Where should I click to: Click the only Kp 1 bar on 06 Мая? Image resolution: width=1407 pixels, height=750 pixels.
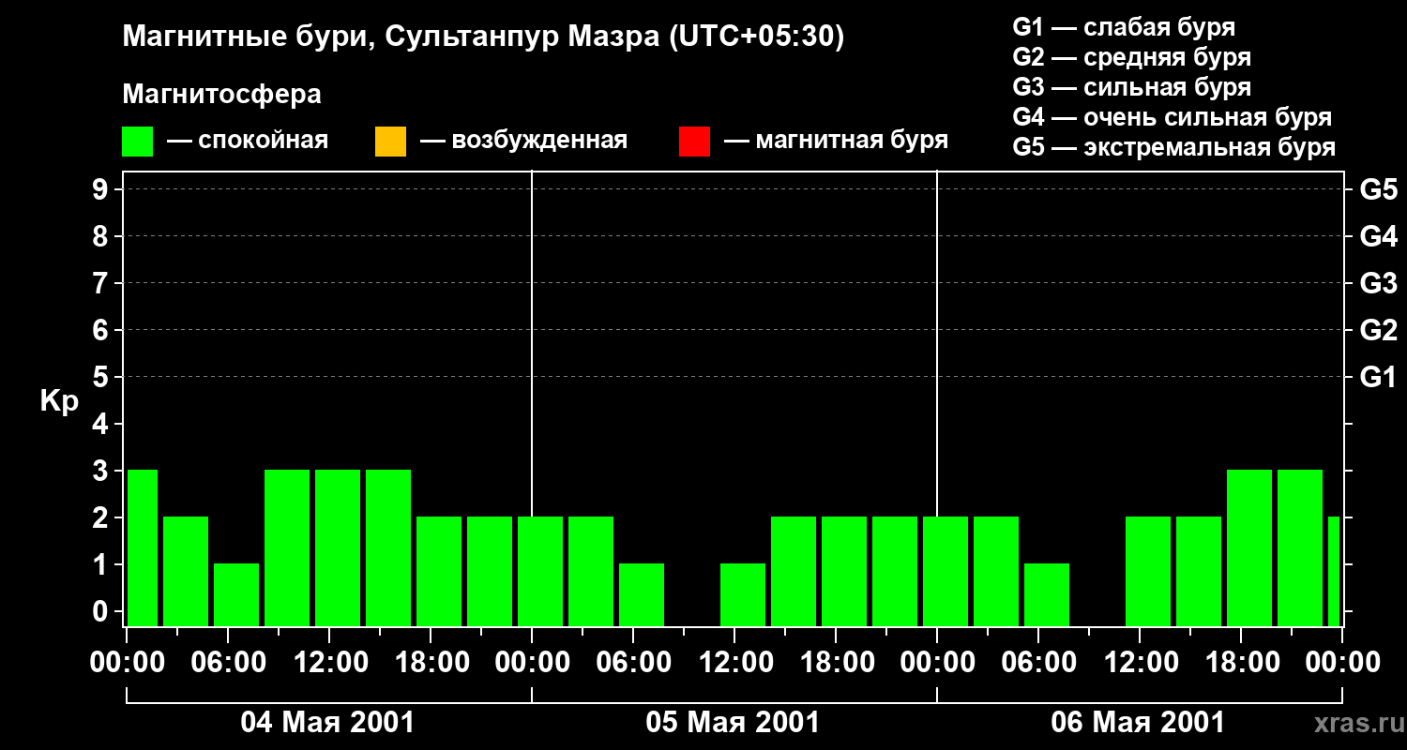coord(1047,594)
